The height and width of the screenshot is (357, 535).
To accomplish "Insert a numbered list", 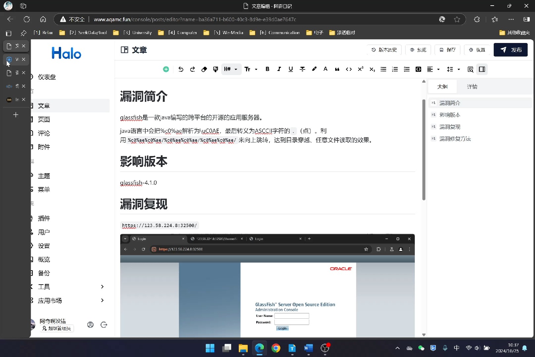I will click(x=395, y=69).
